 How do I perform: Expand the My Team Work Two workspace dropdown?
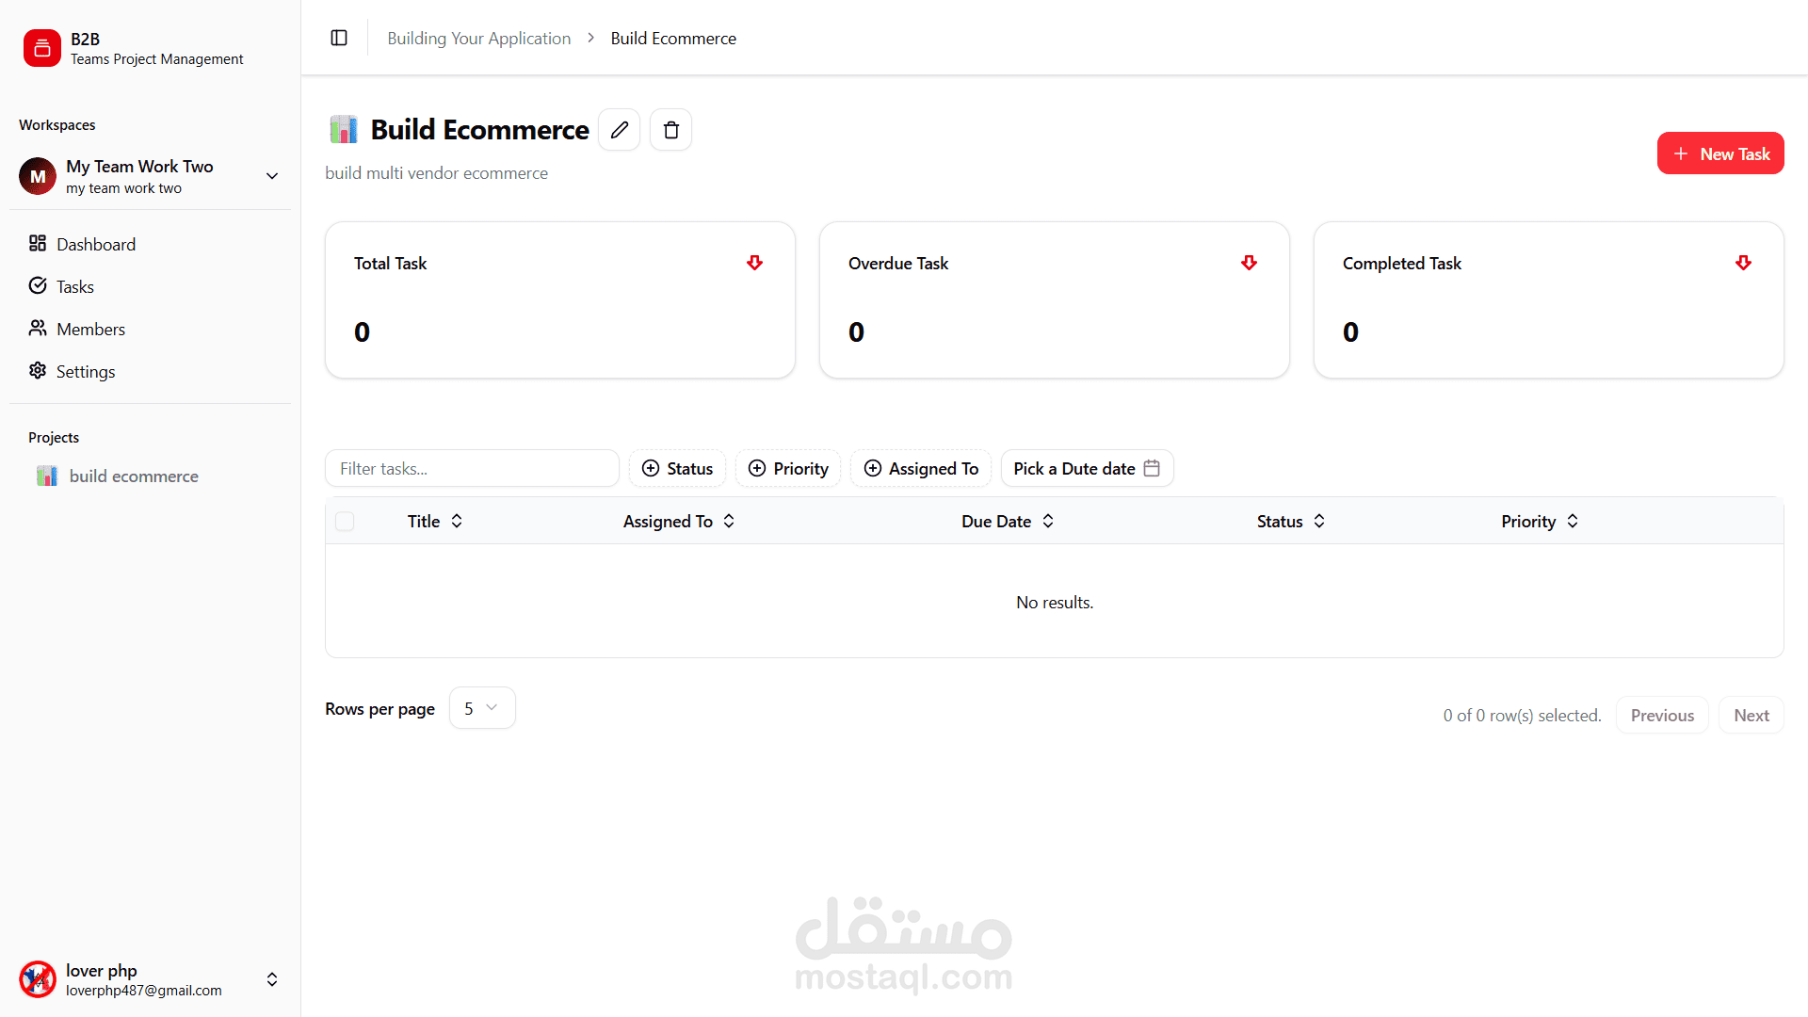[x=272, y=176]
